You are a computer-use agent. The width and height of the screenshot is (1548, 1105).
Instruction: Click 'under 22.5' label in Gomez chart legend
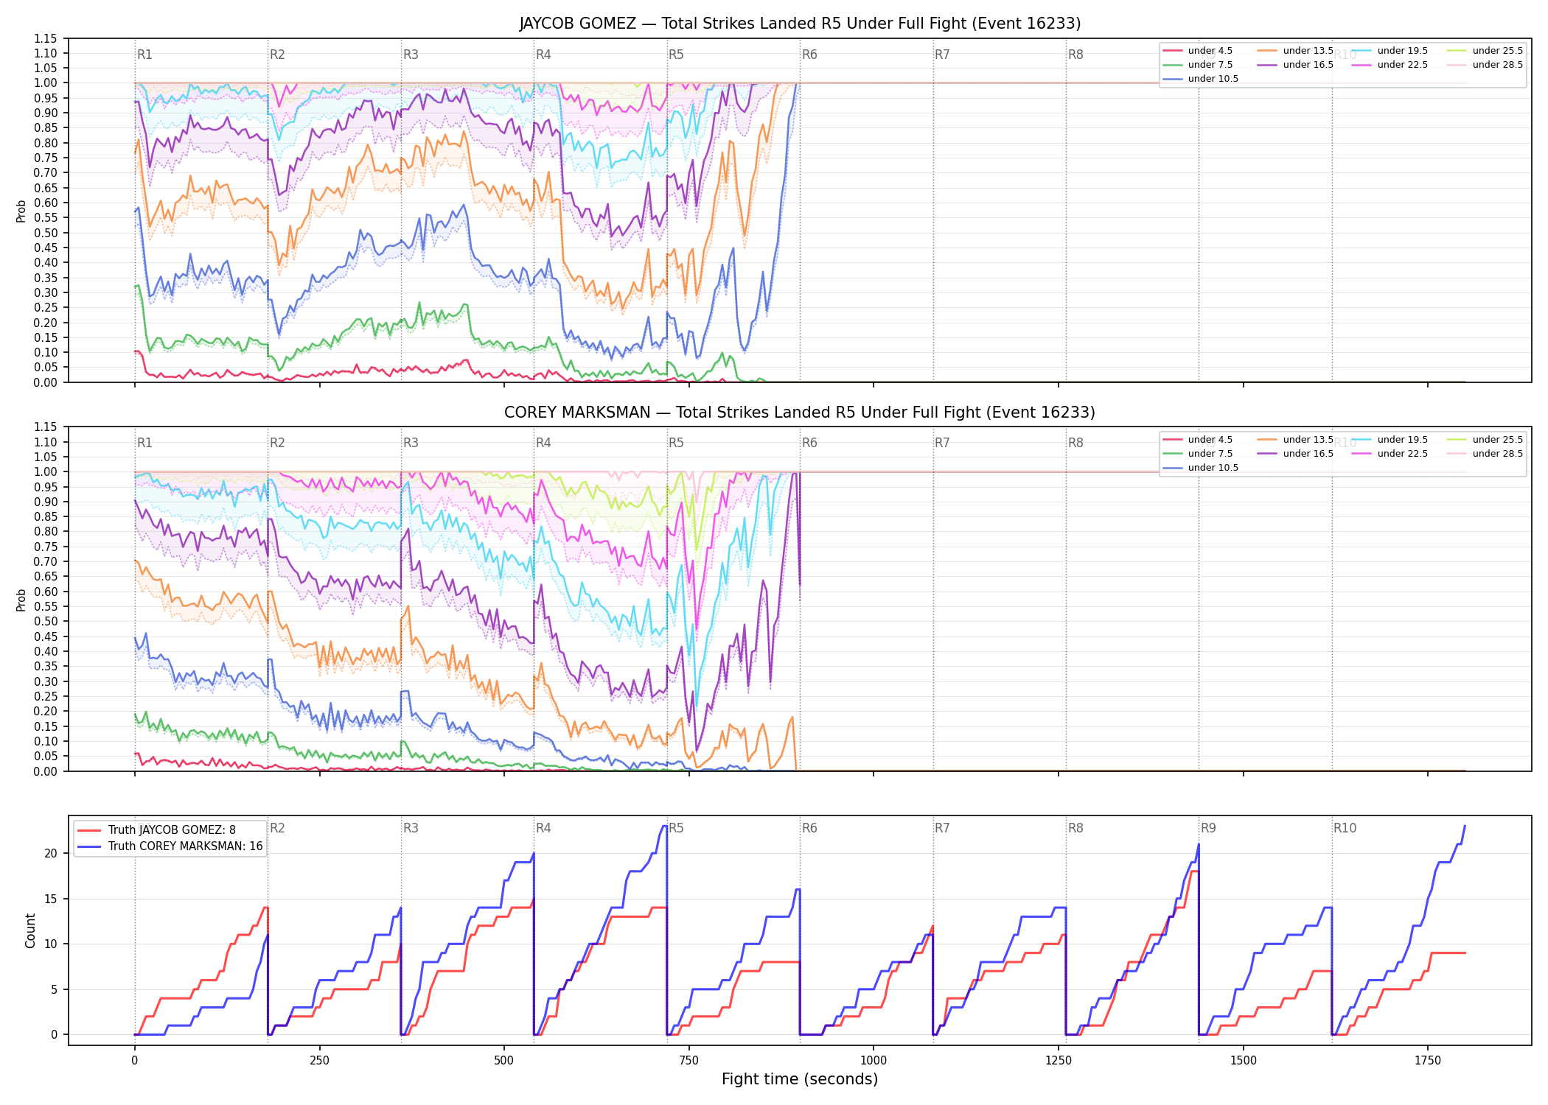[x=1402, y=65]
